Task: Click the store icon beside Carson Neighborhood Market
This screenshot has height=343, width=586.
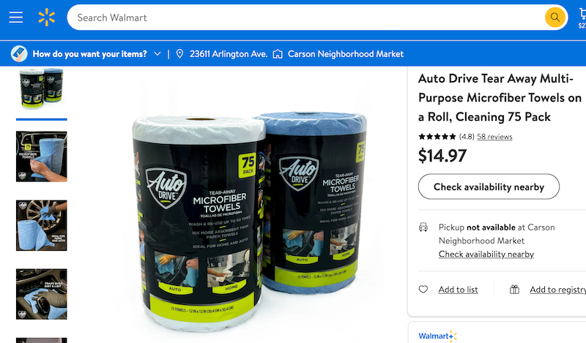Action: click(278, 54)
